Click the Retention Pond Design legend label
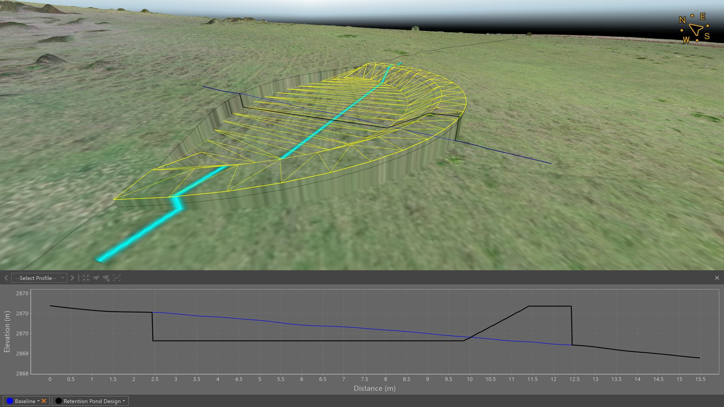Screen dimensions: 724x407 pyautogui.click(x=92, y=401)
